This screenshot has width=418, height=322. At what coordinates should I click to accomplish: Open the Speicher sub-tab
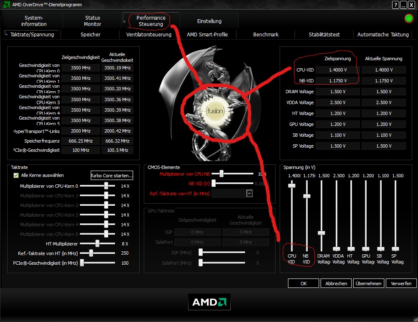pyautogui.click(x=90, y=34)
